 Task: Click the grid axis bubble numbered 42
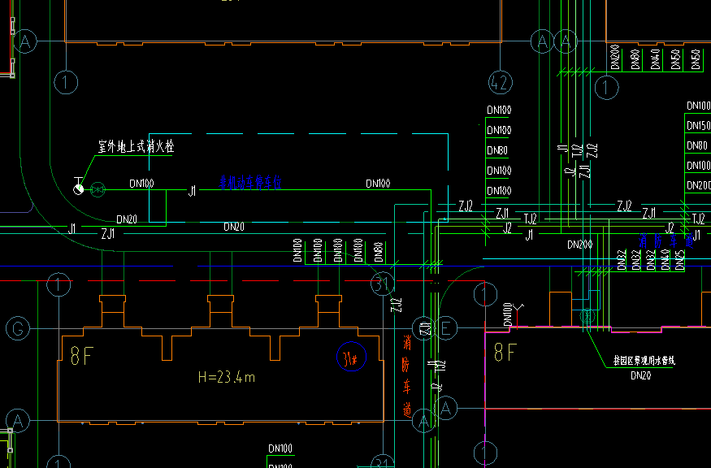pyautogui.click(x=501, y=83)
